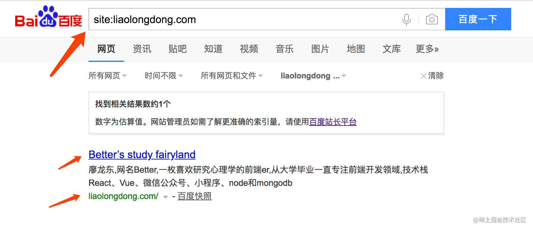Open the 时间不限 time filter dropdown
Screen dimensions: 533x230
point(164,76)
